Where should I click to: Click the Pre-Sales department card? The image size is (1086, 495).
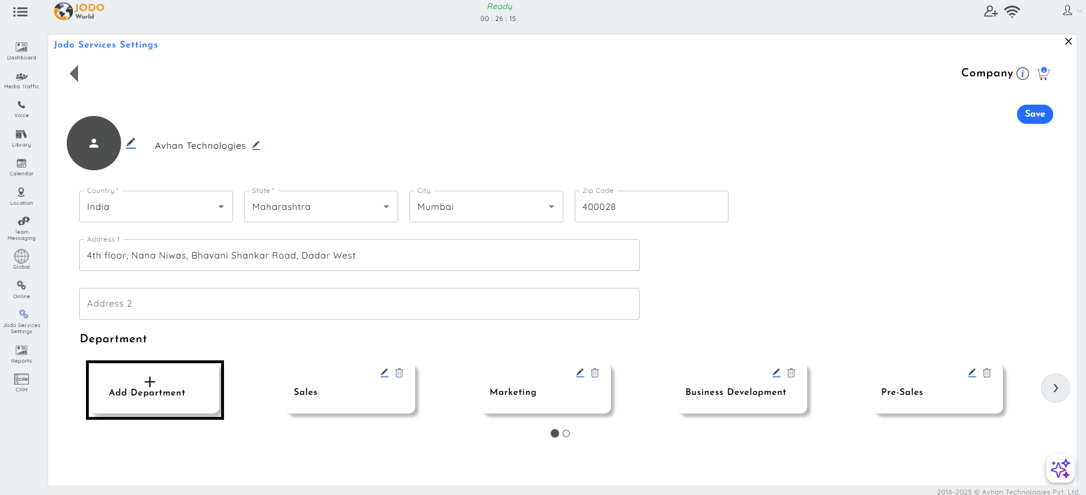pyautogui.click(x=938, y=389)
